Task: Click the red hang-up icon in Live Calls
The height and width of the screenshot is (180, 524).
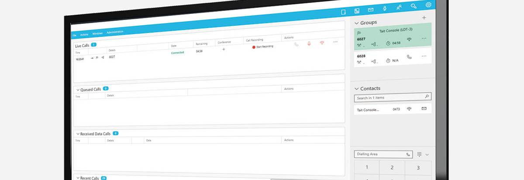Action: (322, 43)
